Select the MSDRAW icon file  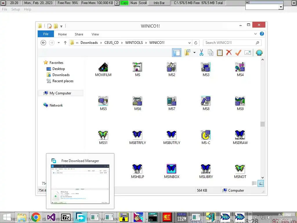[x=240, y=137]
